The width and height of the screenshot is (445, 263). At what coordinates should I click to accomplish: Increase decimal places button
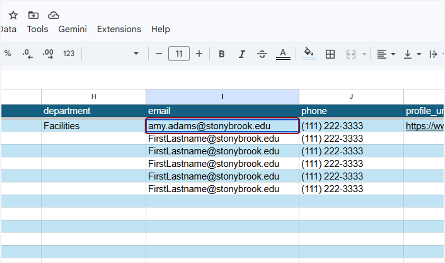[48, 54]
